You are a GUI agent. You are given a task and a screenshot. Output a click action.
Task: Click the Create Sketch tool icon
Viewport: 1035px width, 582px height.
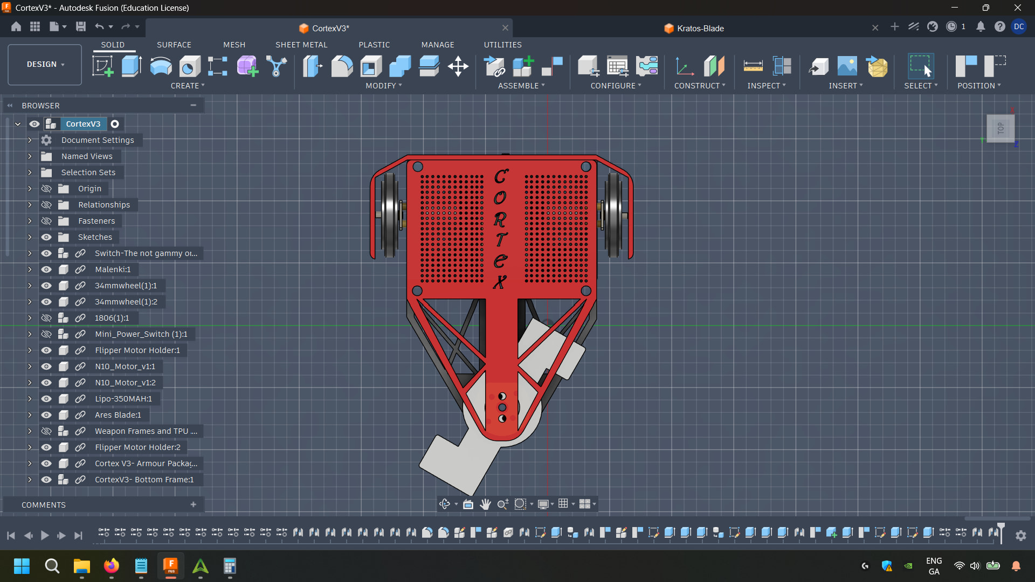click(x=102, y=66)
